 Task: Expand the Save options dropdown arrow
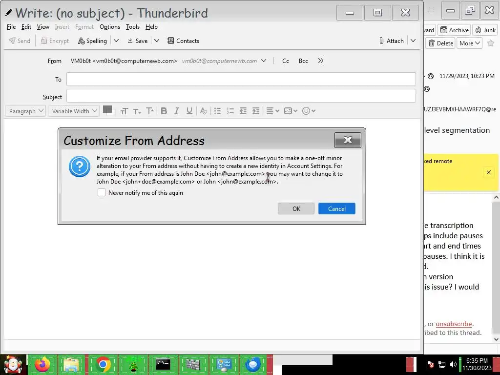[157, 41]
